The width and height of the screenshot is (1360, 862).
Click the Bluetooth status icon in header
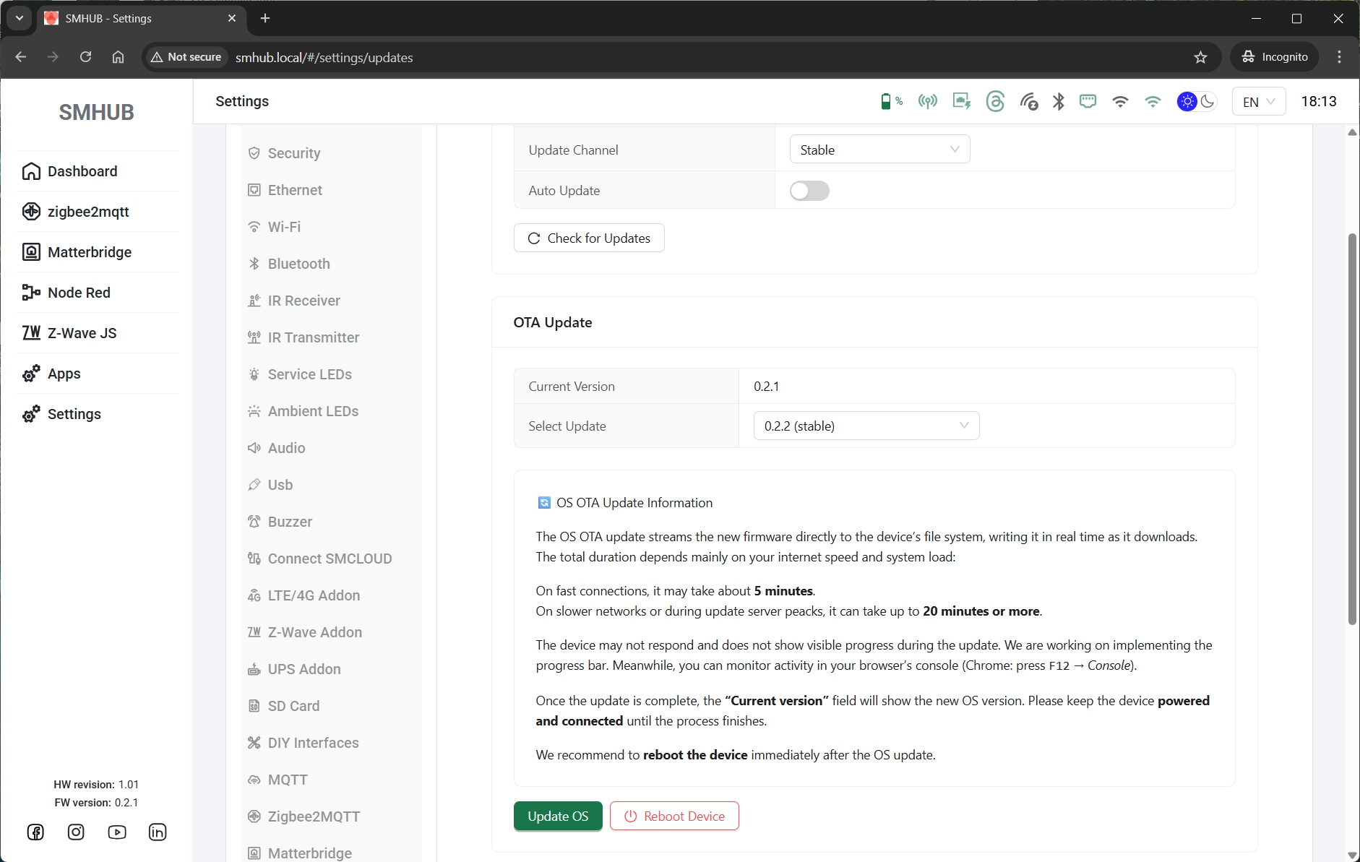(x=1058, y=101)
